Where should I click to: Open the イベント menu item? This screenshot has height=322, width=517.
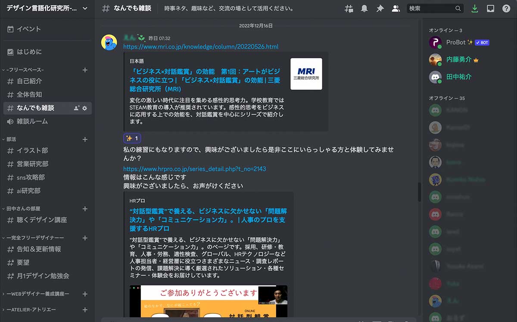coord(28,29)
